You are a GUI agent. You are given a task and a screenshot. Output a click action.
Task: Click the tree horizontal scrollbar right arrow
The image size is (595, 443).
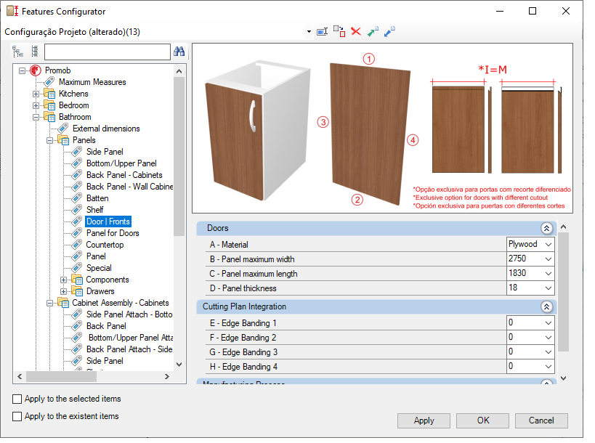[167, 377]
